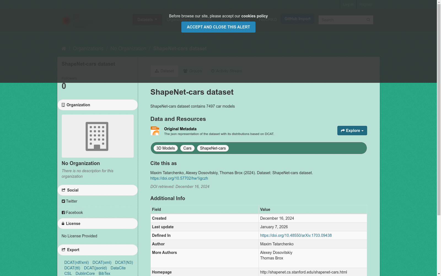Export as CSL
Viewport: 441px width, 276px height.
click(x=68, y=274)
